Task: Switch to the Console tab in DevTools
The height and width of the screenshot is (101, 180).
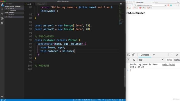Action: tap(145, 55)
